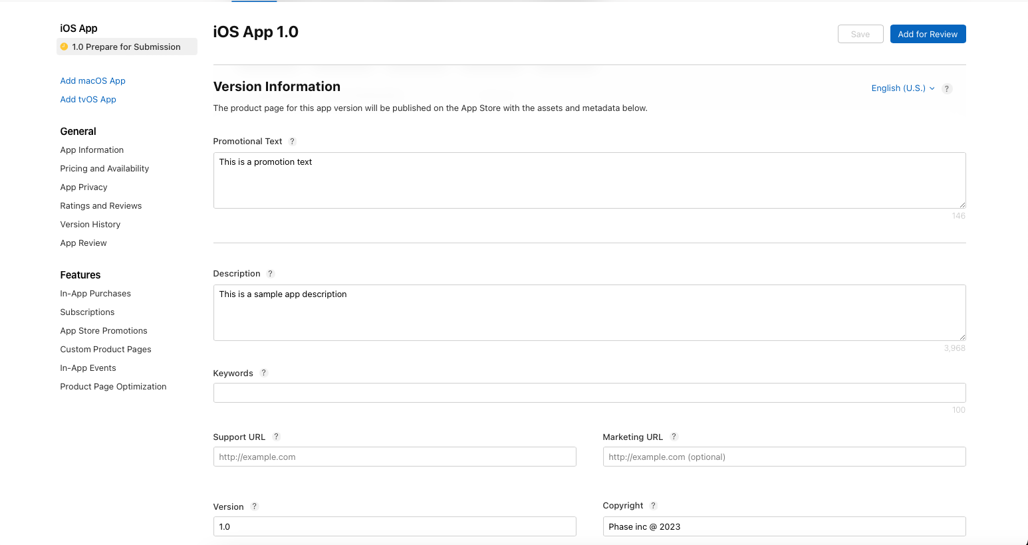The height and width of the screenshot is (545, 1028).
Task: Open the App Information page
Action: click(x=92, y=150)
